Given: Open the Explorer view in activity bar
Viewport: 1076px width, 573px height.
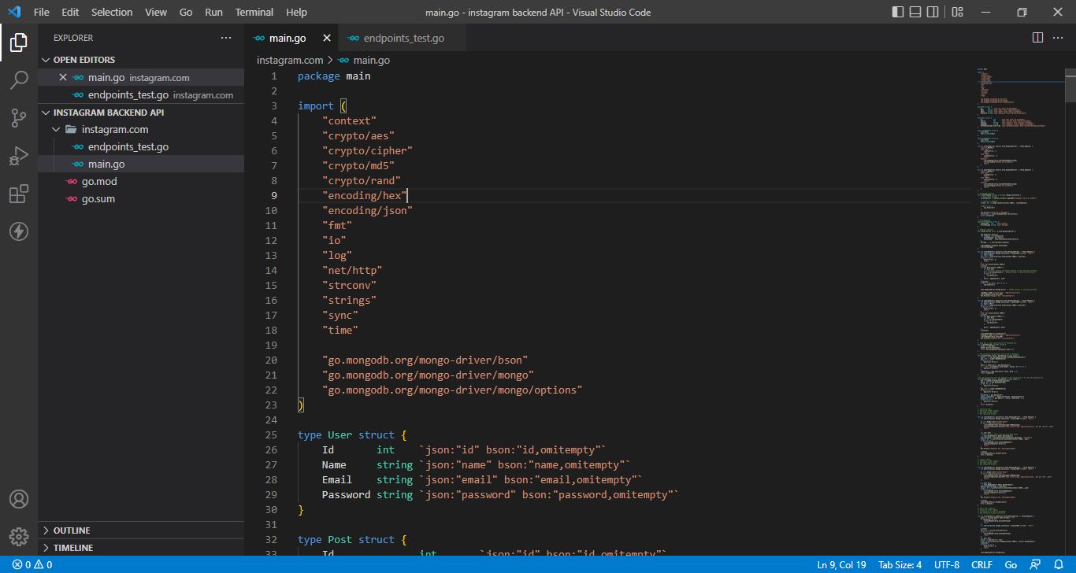Looking at the screenshot, I should click(19, 43).
